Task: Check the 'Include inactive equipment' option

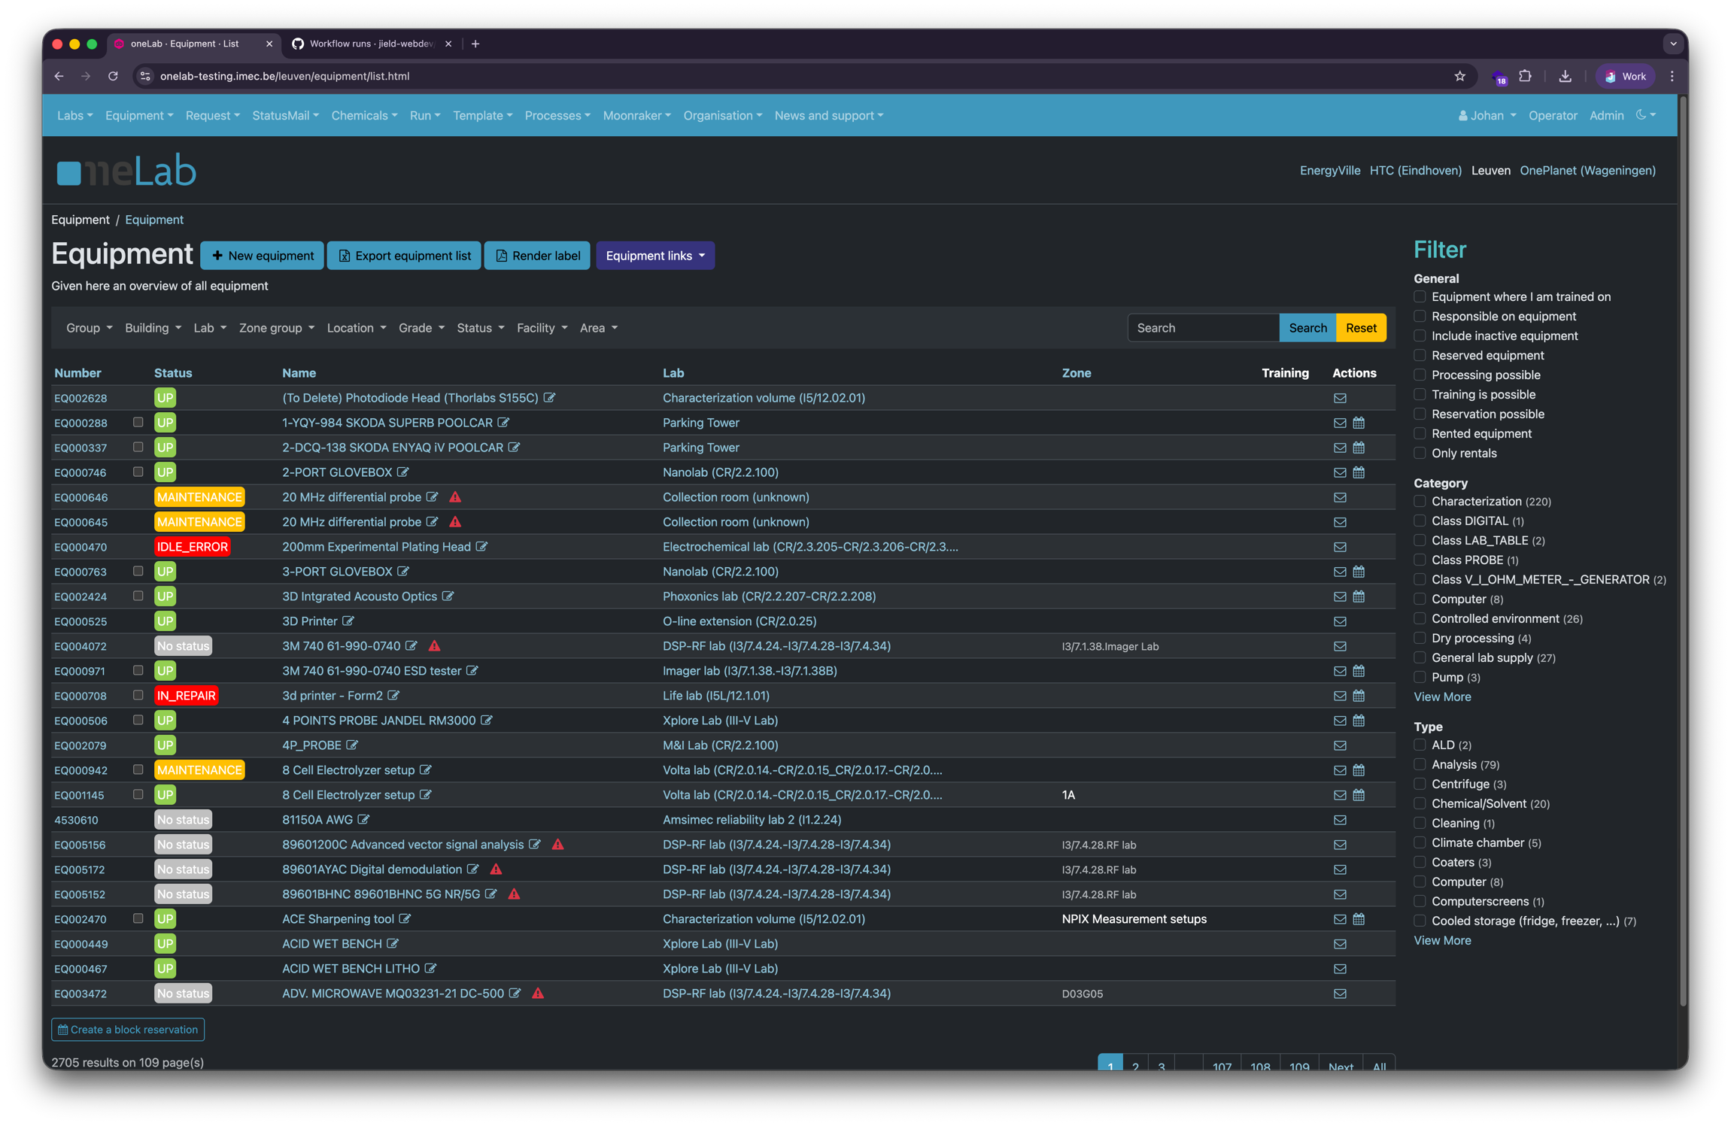Action: tap(1420, 335)
